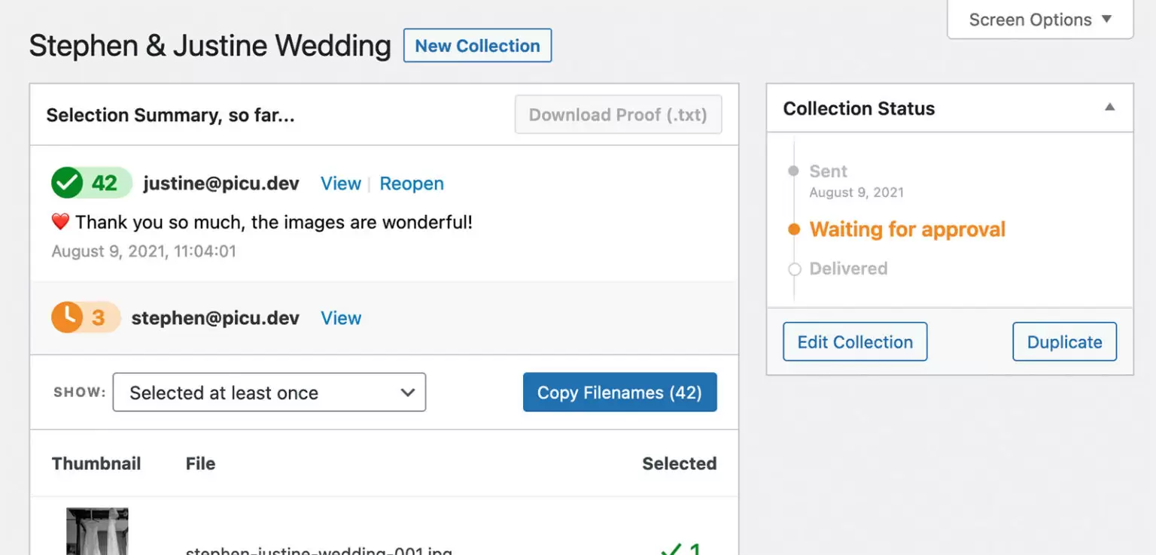Click Copy Filenames (42) button
Viewport: 1156px width, 555px height.
coord(619,393)
